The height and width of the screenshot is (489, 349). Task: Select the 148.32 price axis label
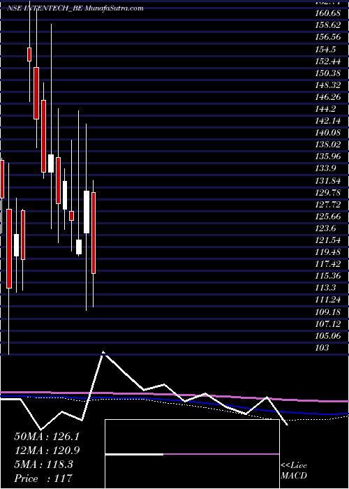328,85
